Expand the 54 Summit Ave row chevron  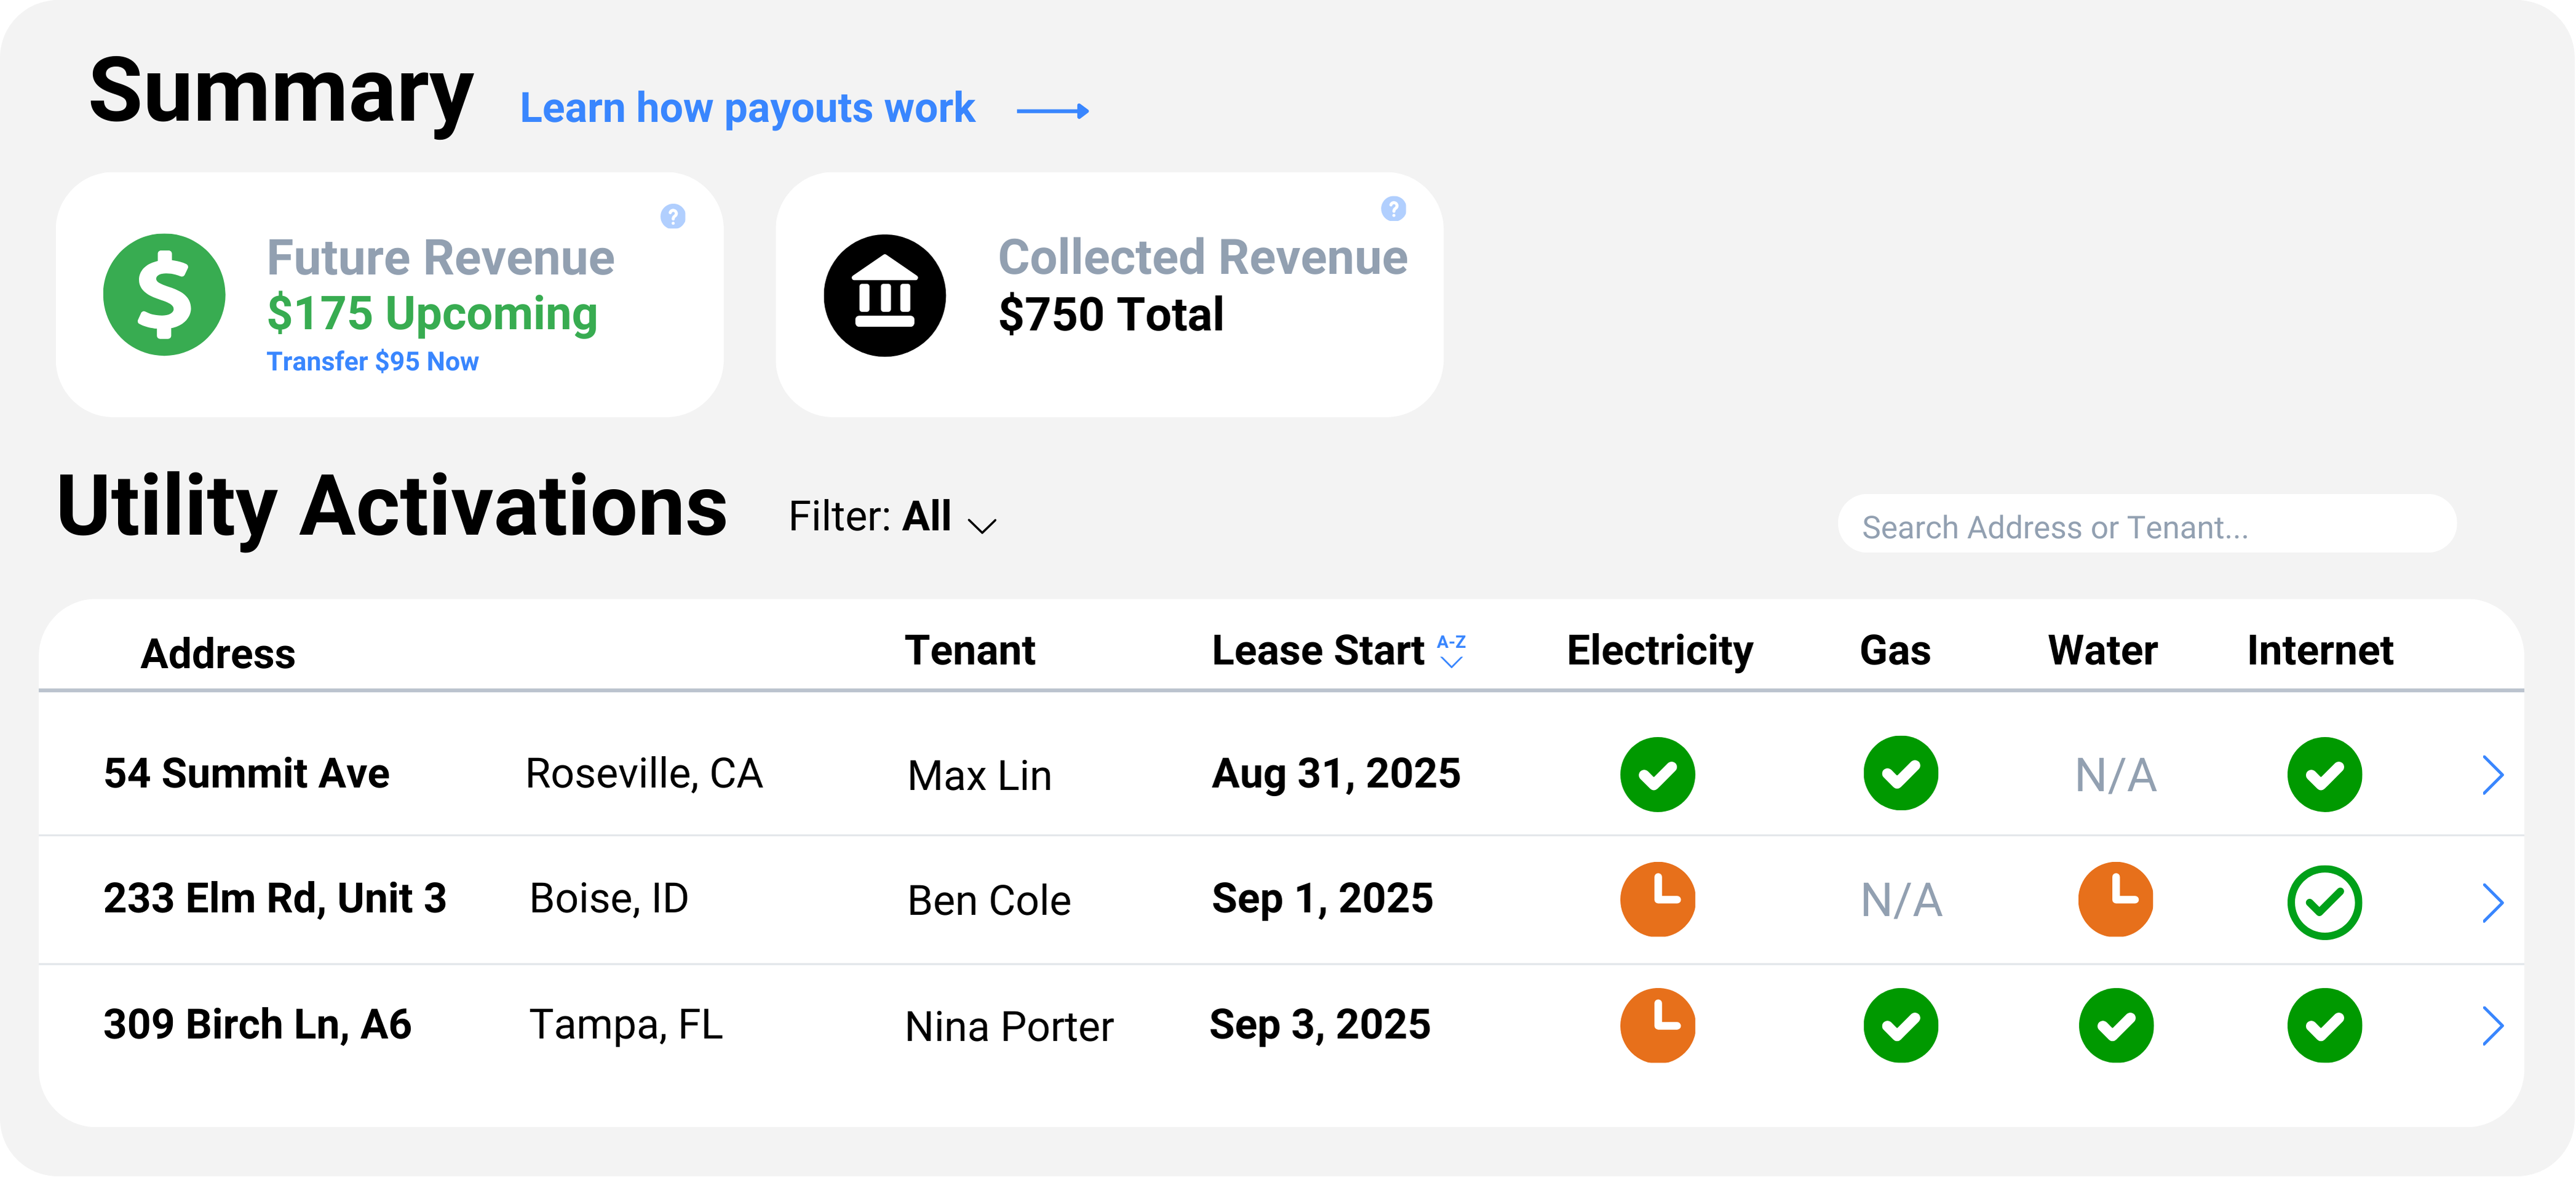tap(2492, 774)
